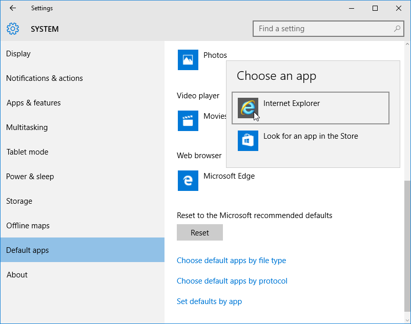Select Default apps in the sidebar

coord(83,250)
